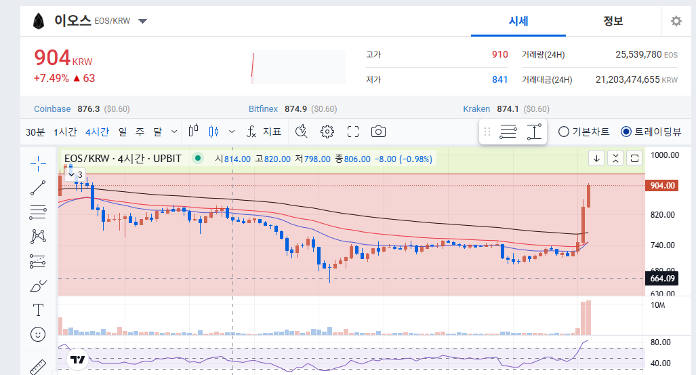Click the 664.09 crosshair price label
The height and width of the screenshot is (375, 696).
click(x=662, y=279)
